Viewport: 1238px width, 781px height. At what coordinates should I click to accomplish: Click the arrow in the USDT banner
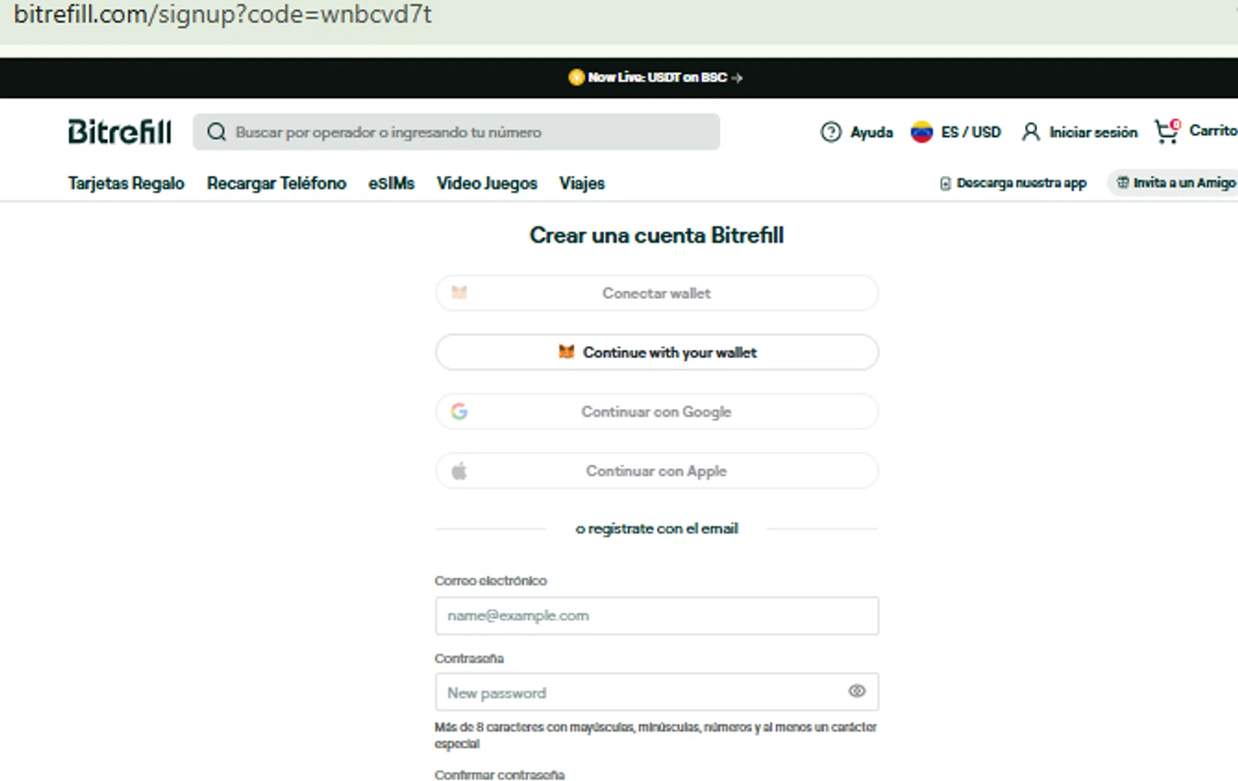[737, 78]
